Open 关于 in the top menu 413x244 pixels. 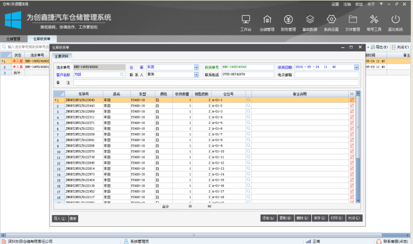[371, 4]
